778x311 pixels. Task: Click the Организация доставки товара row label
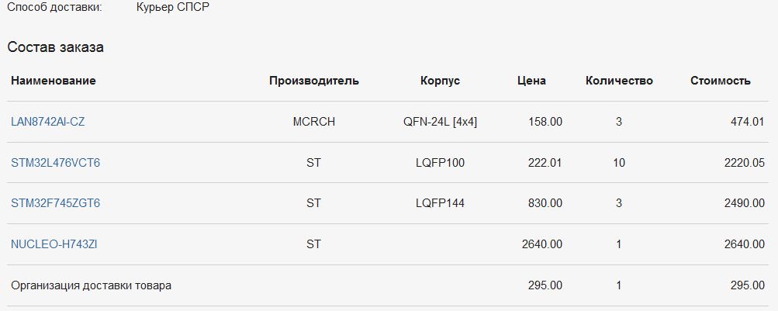(x=92, y=285)
